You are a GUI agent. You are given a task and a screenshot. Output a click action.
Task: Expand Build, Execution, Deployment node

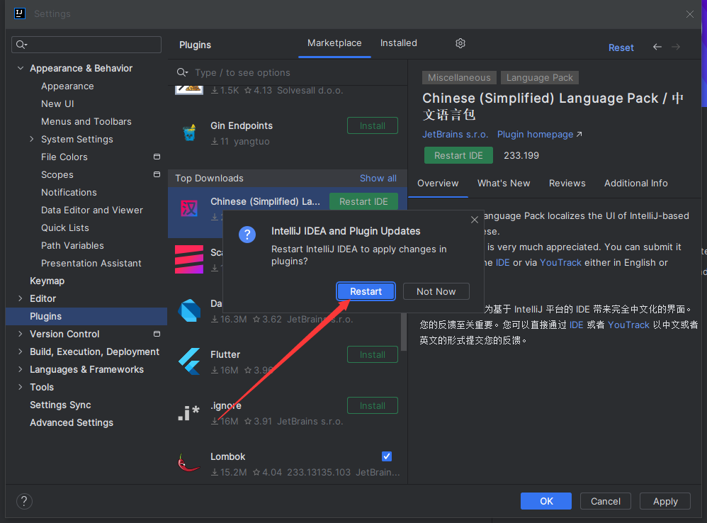21,352
